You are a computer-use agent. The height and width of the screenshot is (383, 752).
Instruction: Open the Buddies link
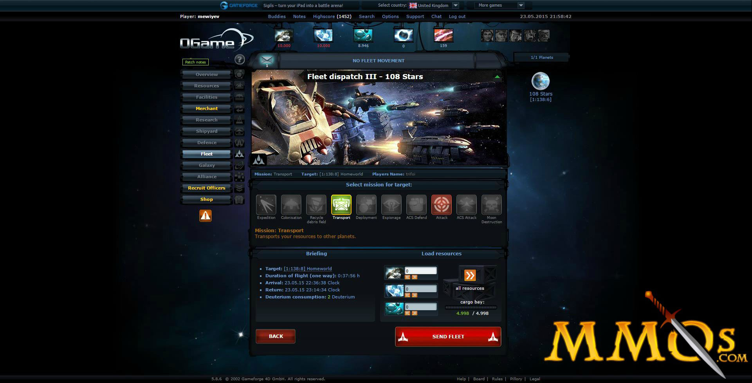(277, 16)
